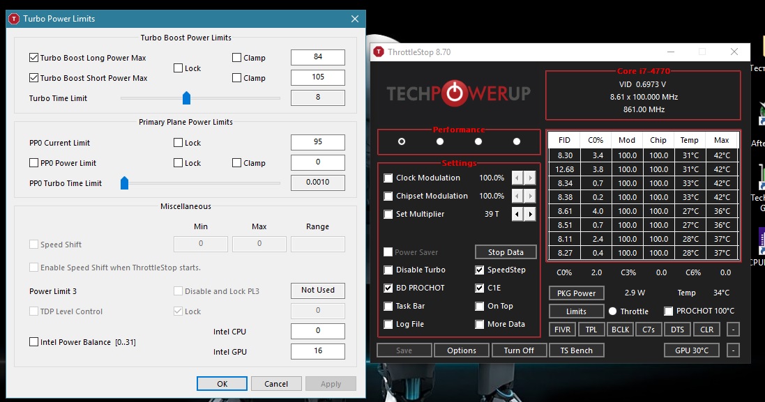Click the Intel GPU power balance field
This screenshot has width=765, height=402.
(x=317, y=351)
